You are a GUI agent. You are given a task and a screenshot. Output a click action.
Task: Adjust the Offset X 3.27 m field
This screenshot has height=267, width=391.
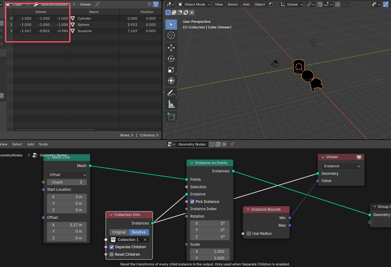tap(67, 225)
